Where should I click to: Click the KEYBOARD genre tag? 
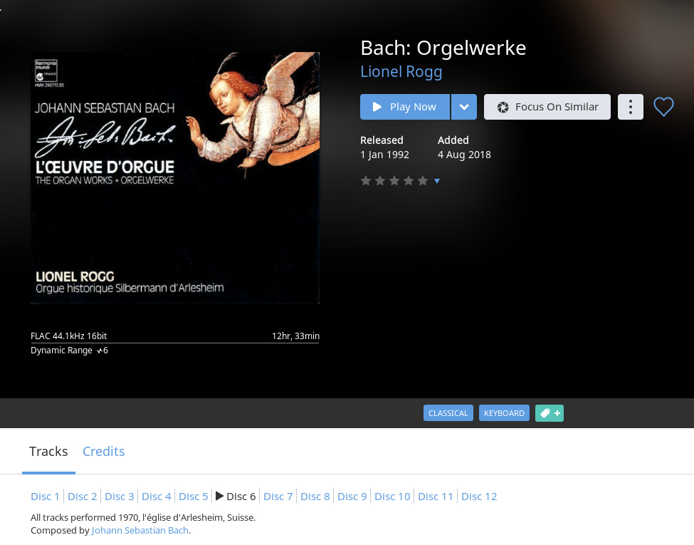click(504, 413)
